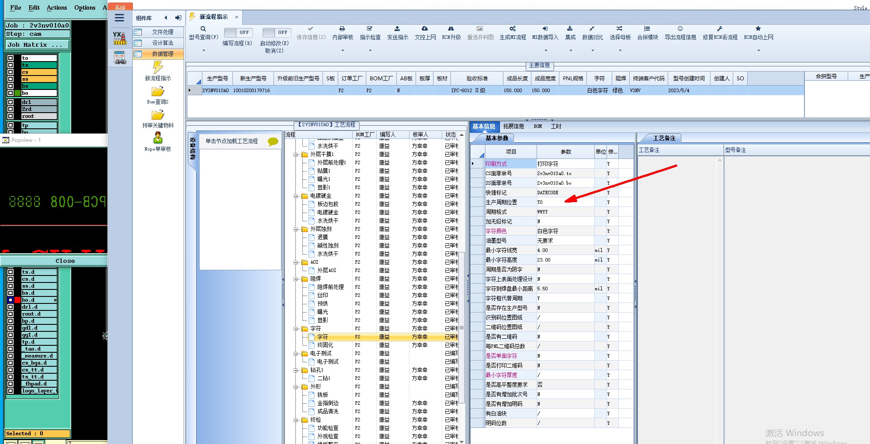
Task: Collapse the 电镀硬金 tree node
Action: coord(296,196)
